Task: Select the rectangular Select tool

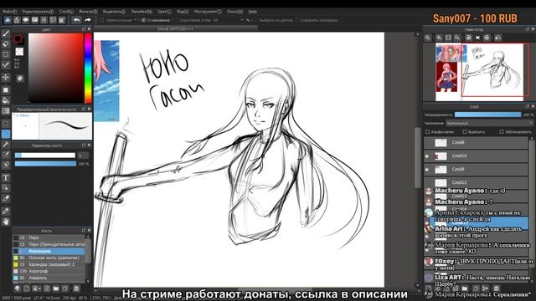Action: click(x=6, y=123)
